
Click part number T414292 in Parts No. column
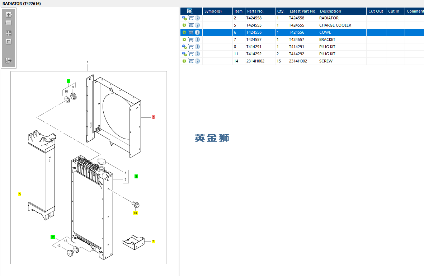click(254, 54)
